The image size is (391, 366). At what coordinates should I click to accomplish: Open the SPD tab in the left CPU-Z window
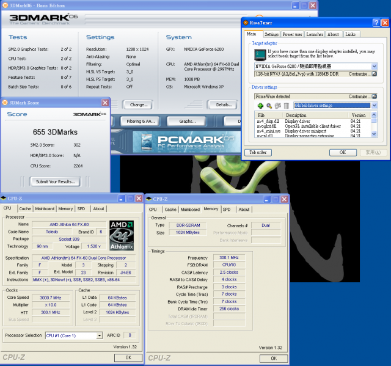81,209
